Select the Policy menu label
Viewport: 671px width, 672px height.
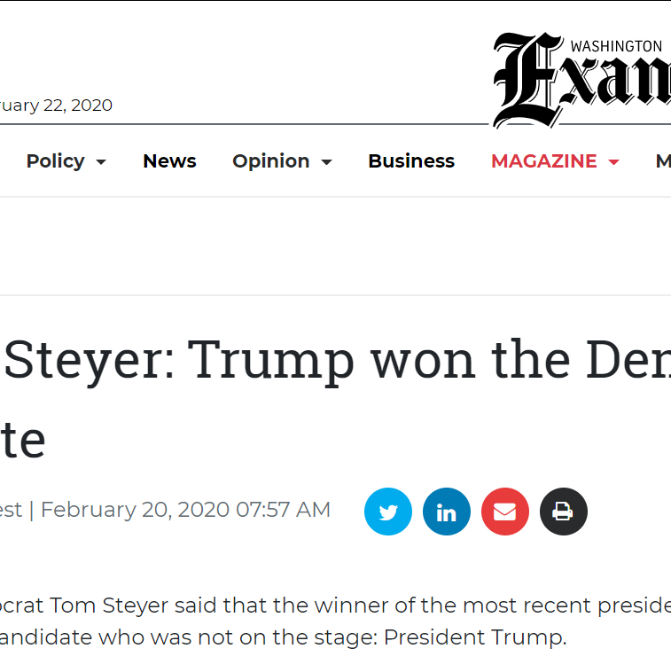pyautogui.click(x=55, y=161)
